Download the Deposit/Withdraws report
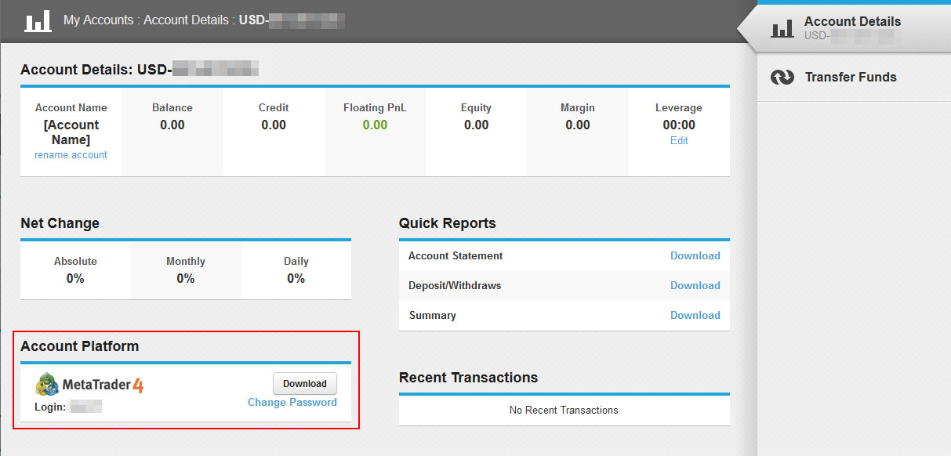Screen dimensions: 951x456 pyautogui.click(x=695, y=286)
